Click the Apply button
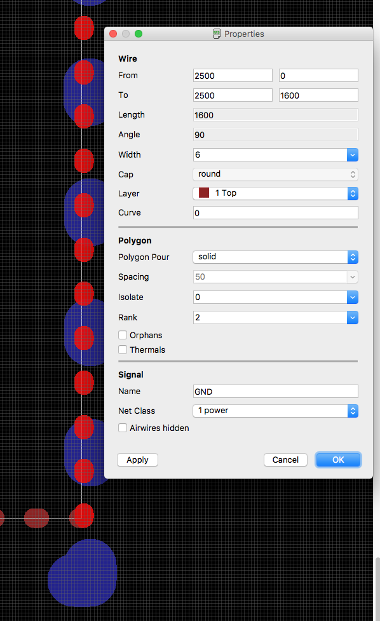 (137, 460)
